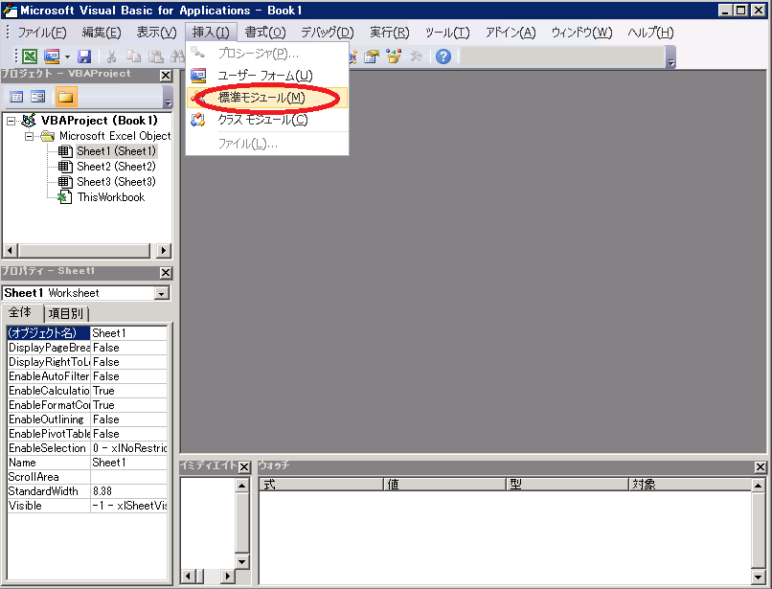Click the 対象 column header in watch
772x589 pixels.
pyautogui.click(x=691, y=484)
